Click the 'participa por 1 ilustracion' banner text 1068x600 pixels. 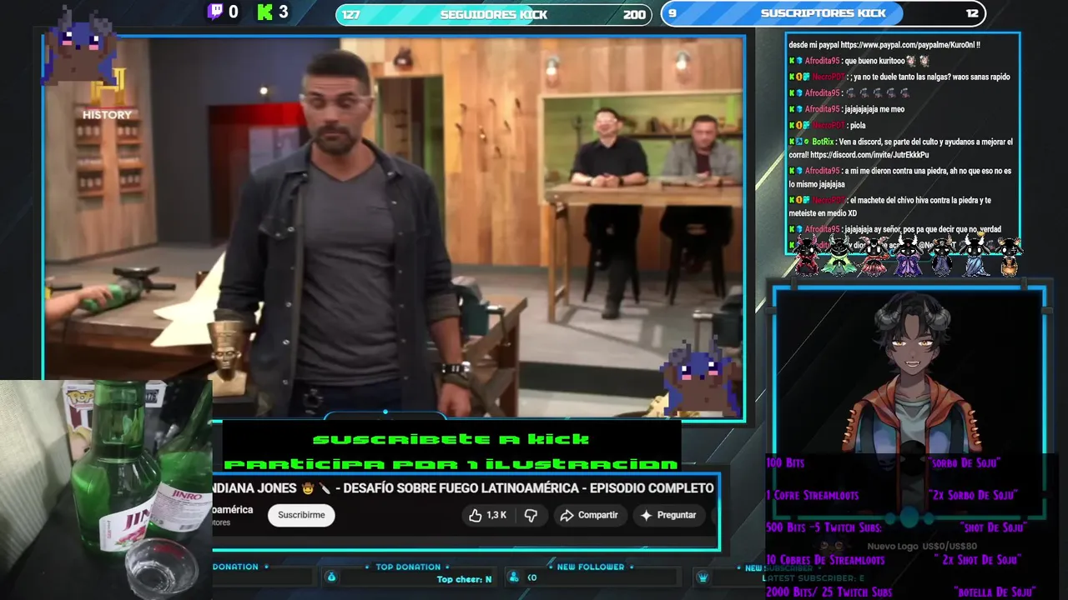pyautogui.click(x=451, y=463)
